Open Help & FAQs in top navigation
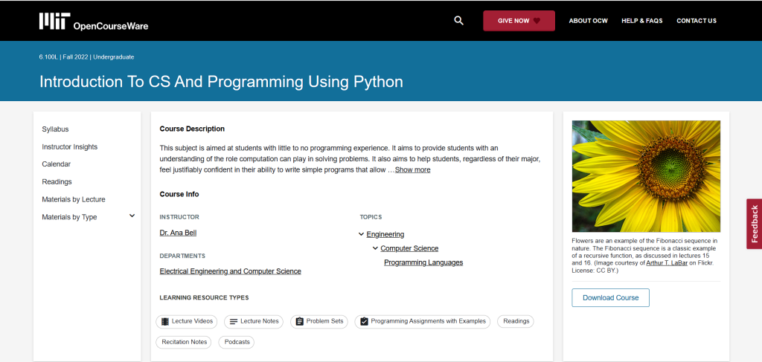This screenshot has height=362, width=762. click(x=641, y=21)
